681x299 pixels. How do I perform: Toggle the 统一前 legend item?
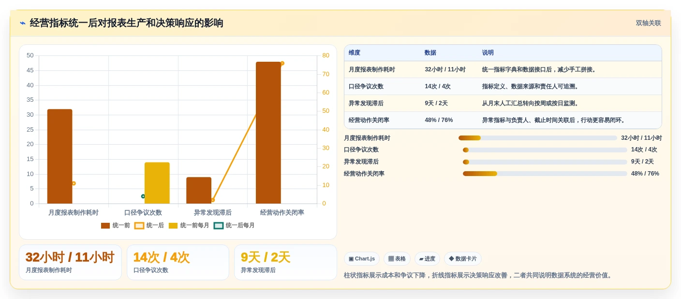[x=116, y=225]
